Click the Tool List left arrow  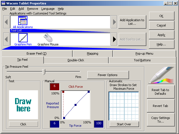[6, 39]
